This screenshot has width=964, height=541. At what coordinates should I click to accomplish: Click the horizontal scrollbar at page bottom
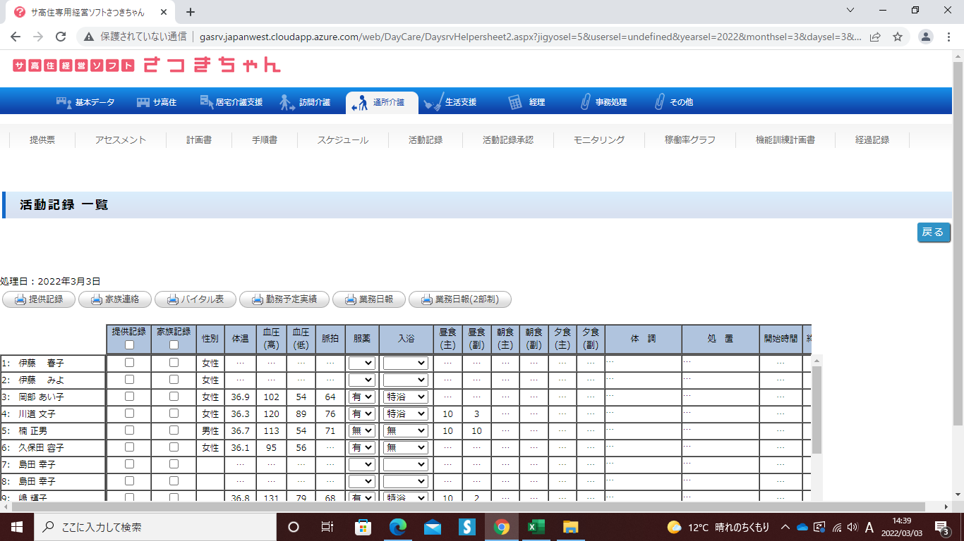tap(466, 507)
